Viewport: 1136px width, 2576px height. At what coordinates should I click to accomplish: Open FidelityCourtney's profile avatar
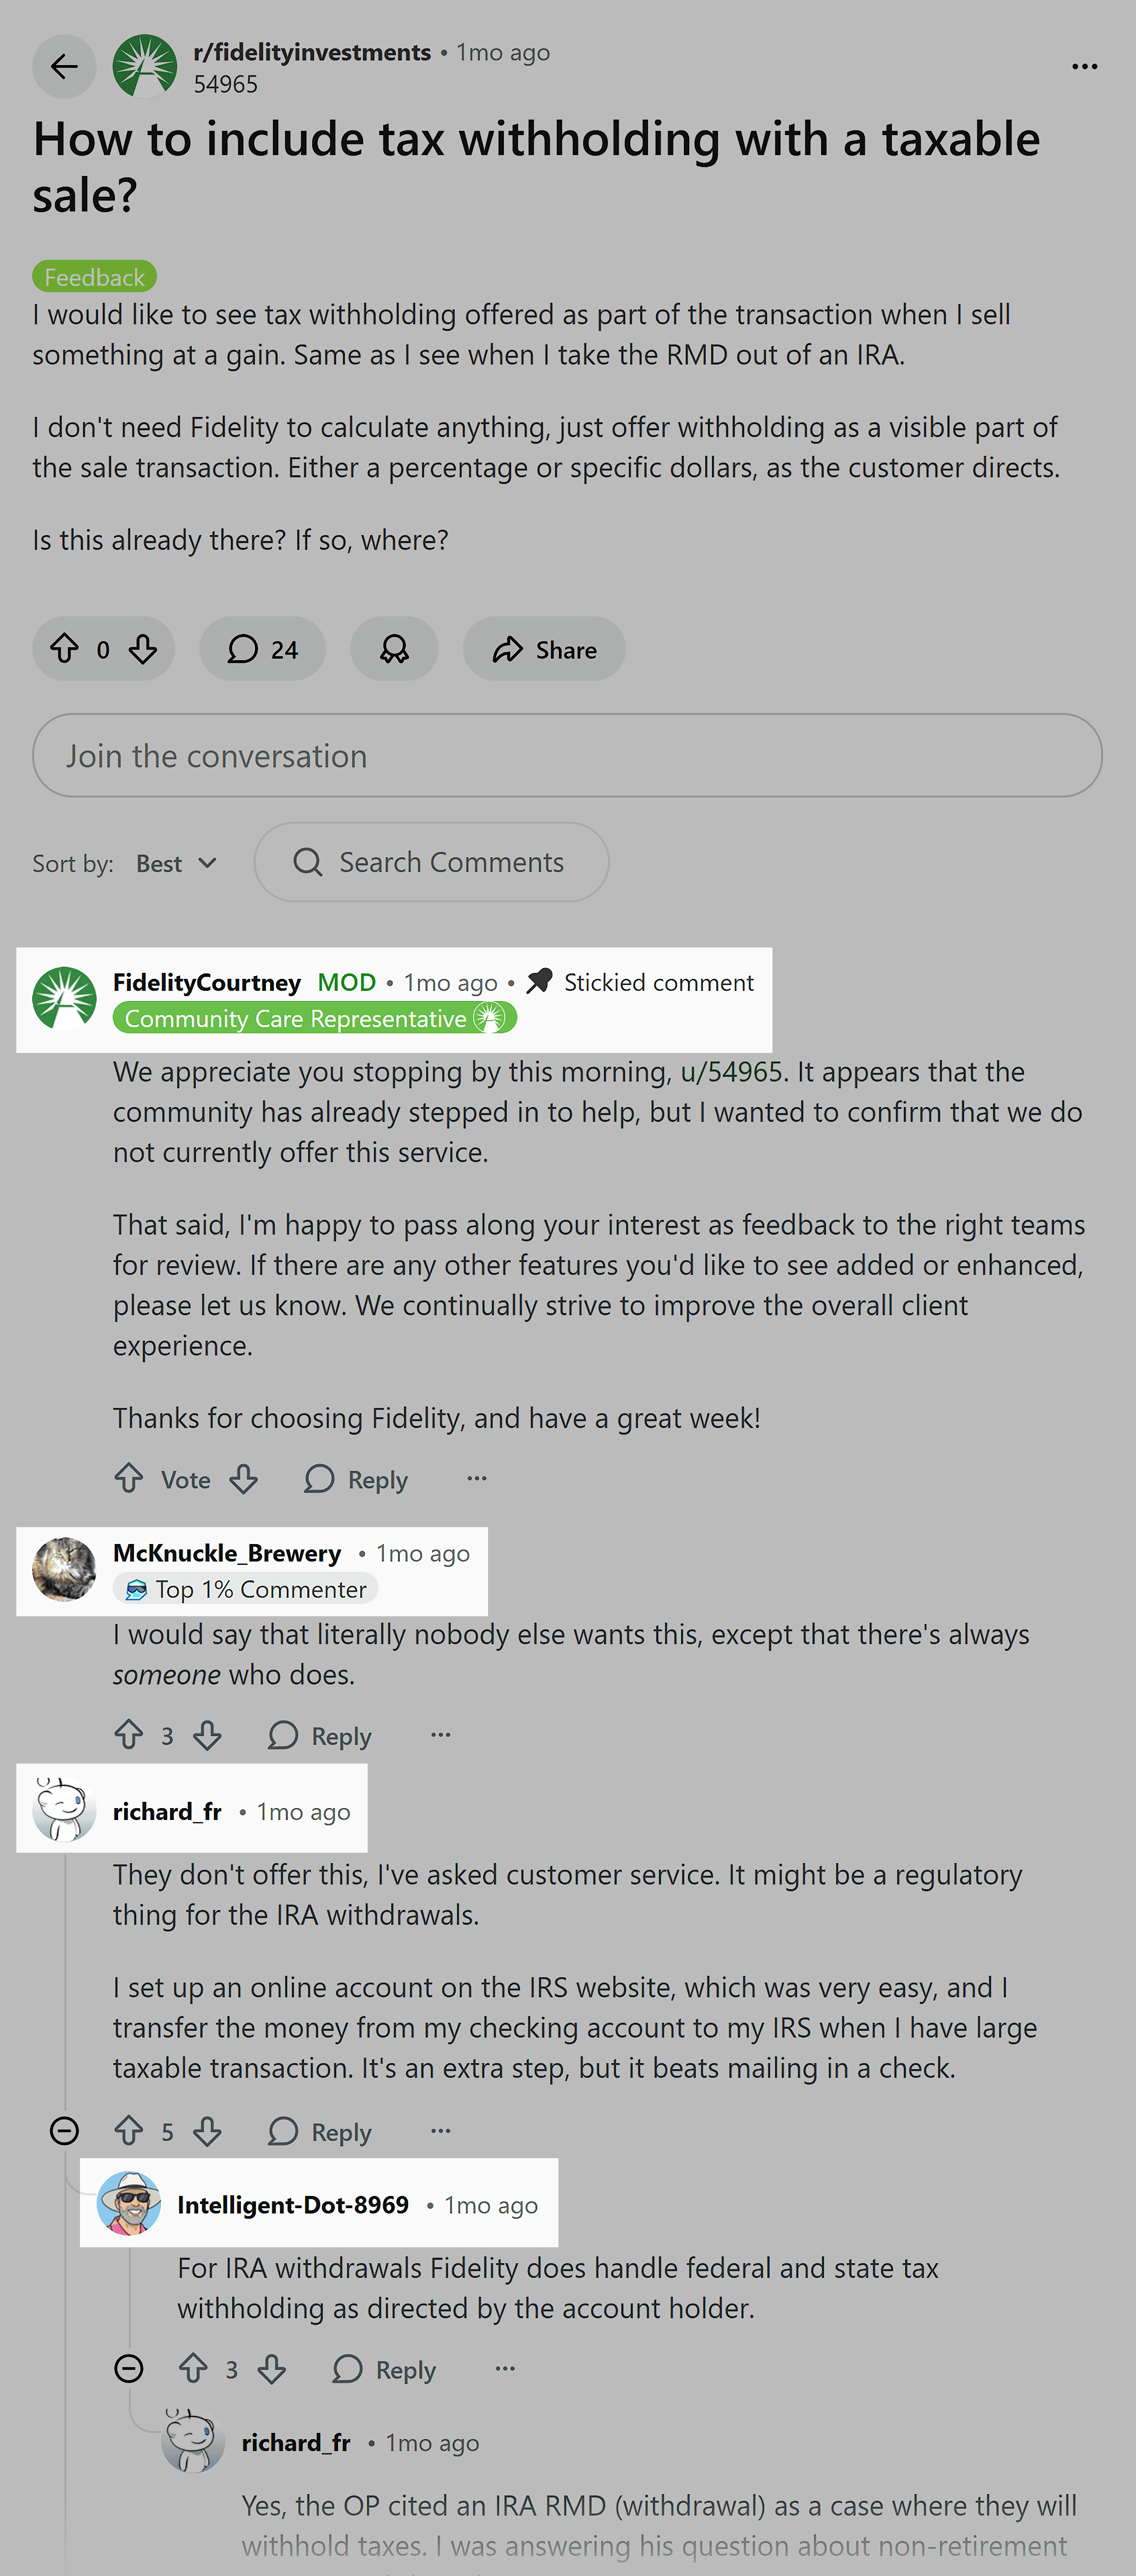coord(64,999)
